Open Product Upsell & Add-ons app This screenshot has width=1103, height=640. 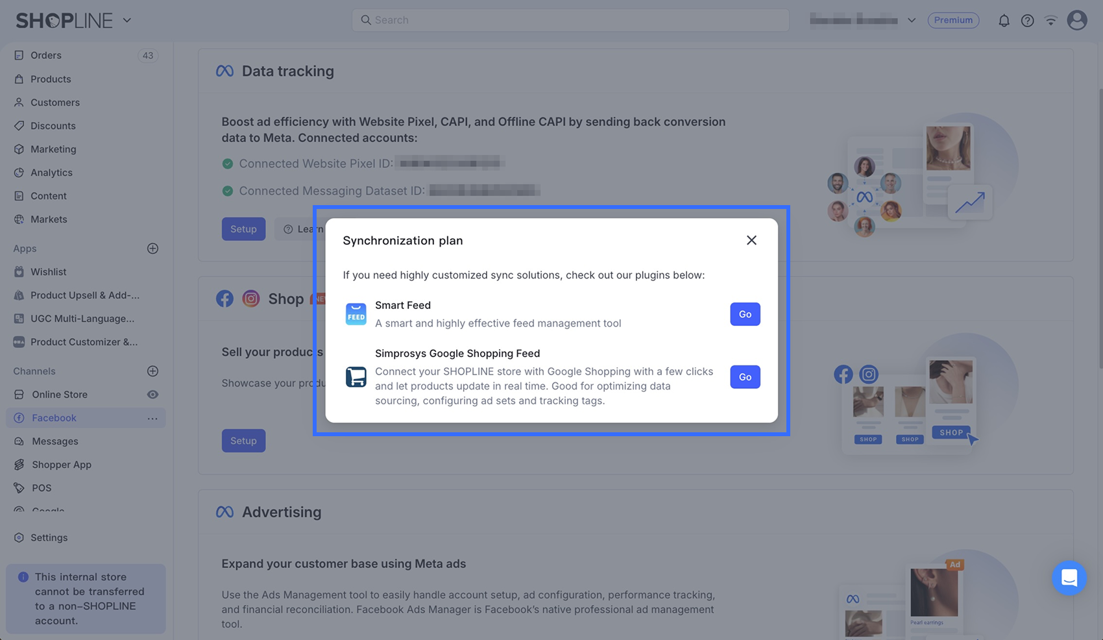85,295
